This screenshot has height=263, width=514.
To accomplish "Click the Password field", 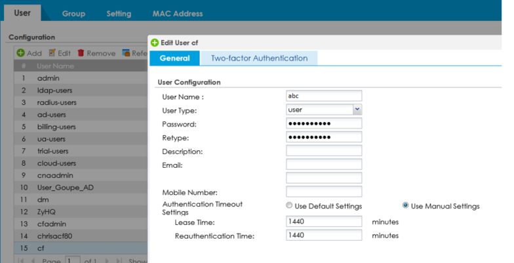I will (x=324, y=123).
